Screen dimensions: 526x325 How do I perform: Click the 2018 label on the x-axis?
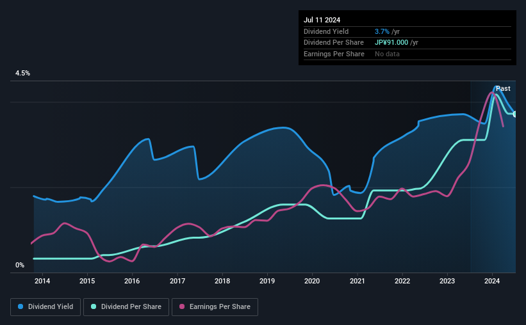tap(222, 281)
